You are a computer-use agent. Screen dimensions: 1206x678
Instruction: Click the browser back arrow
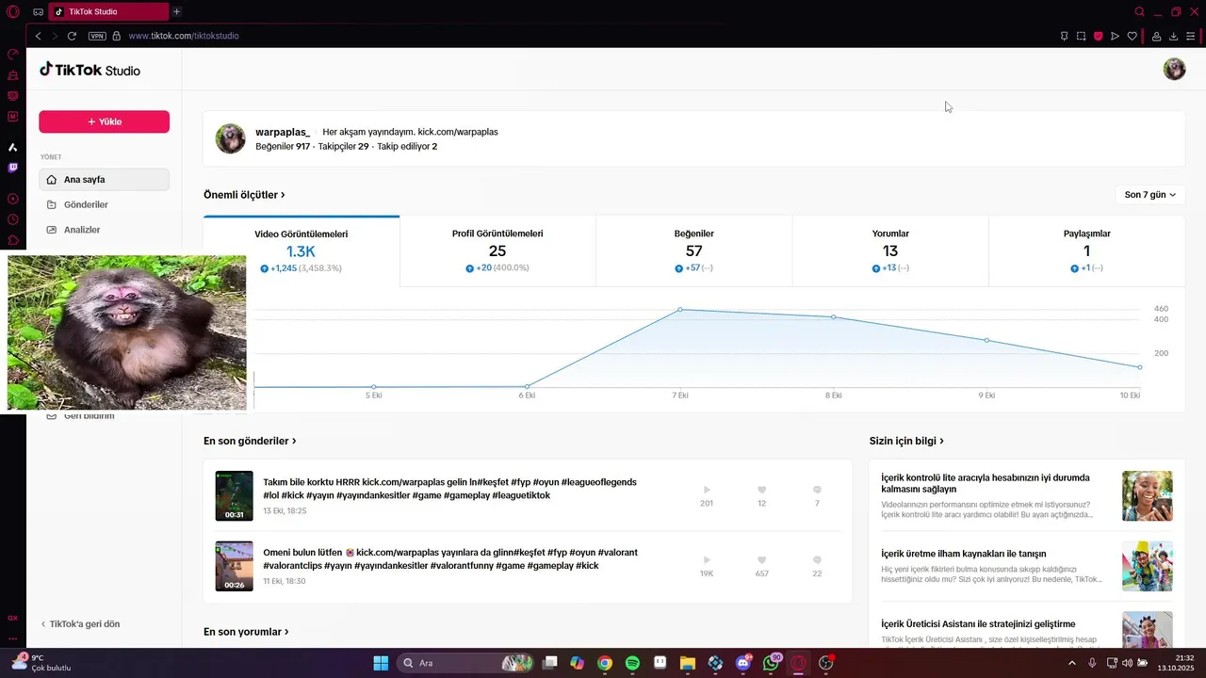(x=38, y=36)
